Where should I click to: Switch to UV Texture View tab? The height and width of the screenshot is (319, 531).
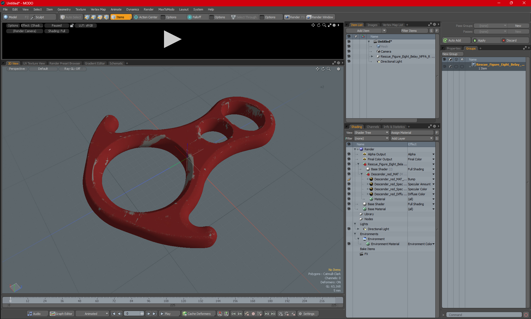tap(34, 63)
